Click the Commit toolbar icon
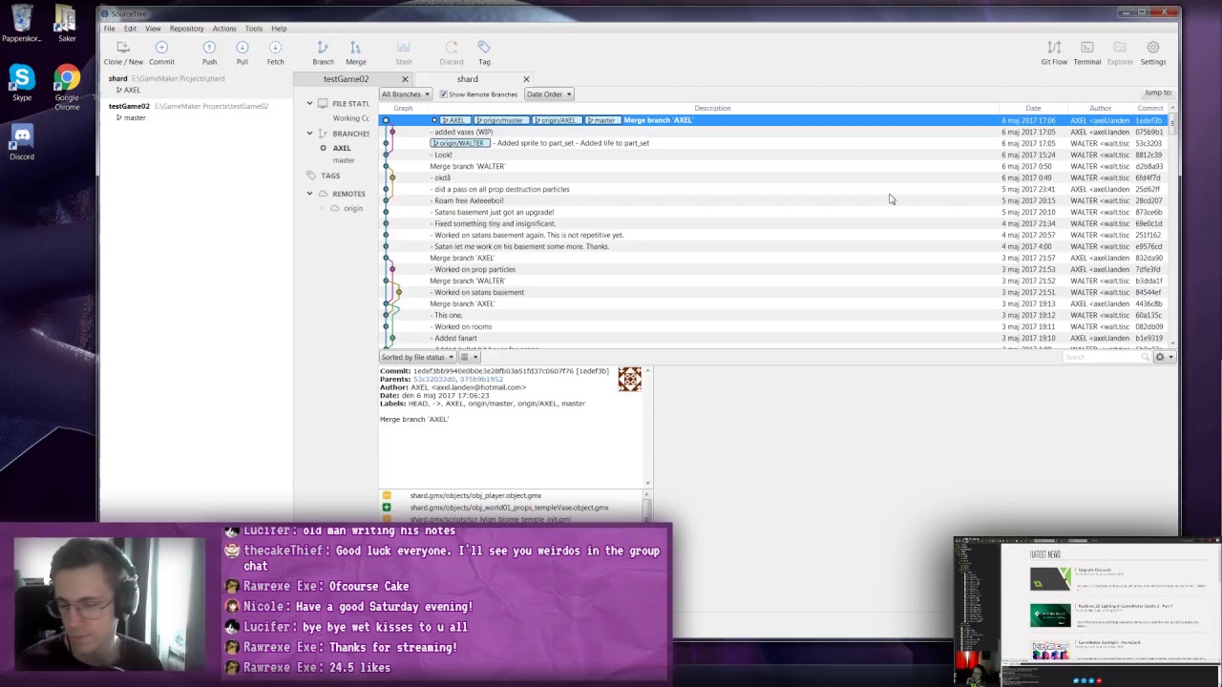The image size is (1222, 687). coord(161,52)
